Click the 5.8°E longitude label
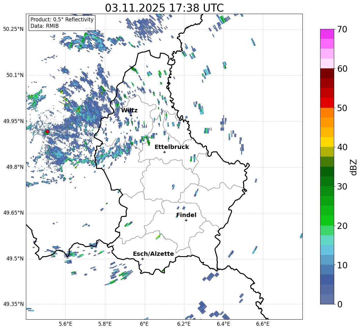361x330 pixels. tap(105, 324)
